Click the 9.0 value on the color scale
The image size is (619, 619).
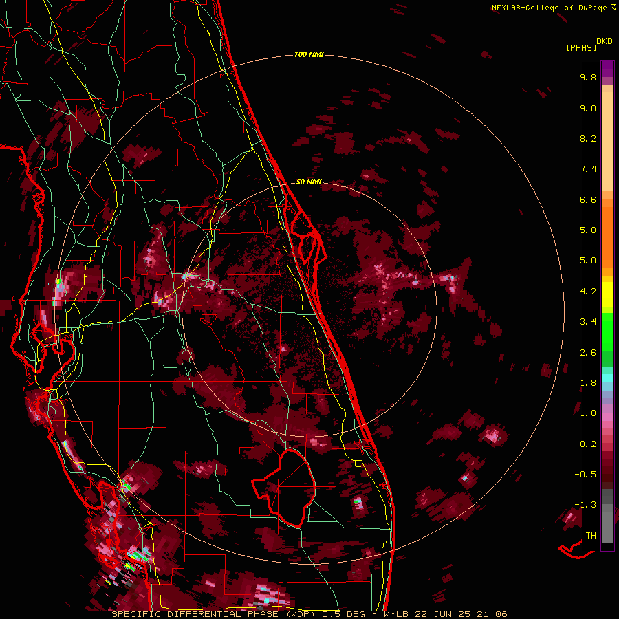click(588, 108)
